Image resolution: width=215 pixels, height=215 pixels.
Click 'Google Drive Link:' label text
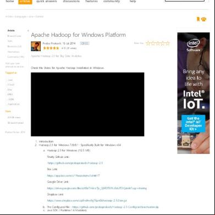click(x=58, y=182)
